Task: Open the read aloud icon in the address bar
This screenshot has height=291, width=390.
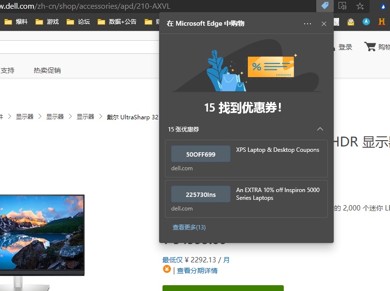Action: tap(343, 6)
